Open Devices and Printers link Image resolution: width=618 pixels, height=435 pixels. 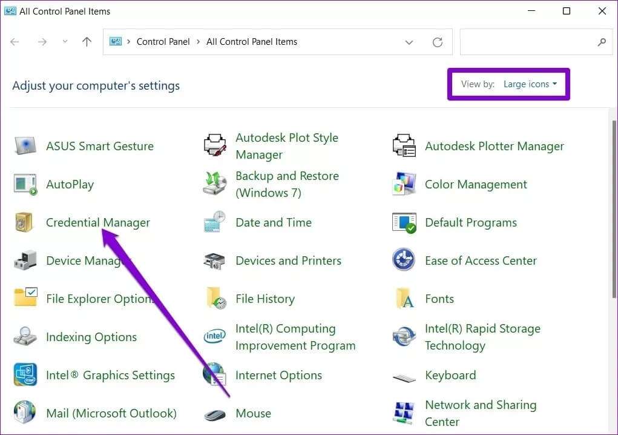[x=288, y=261]
